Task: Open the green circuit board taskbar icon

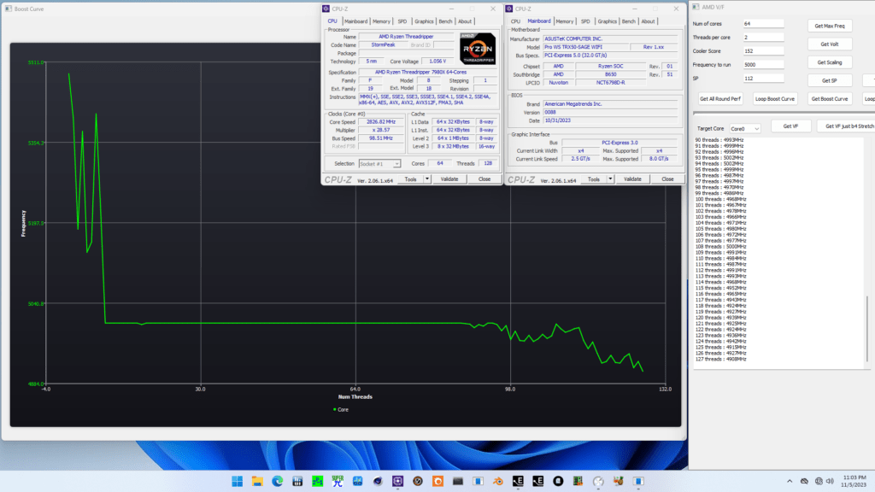Action: (578, 481)
